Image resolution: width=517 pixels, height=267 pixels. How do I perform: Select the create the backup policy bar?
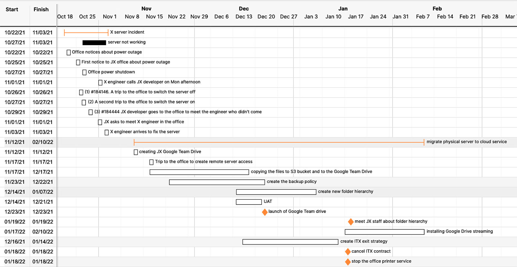point(217,182)
